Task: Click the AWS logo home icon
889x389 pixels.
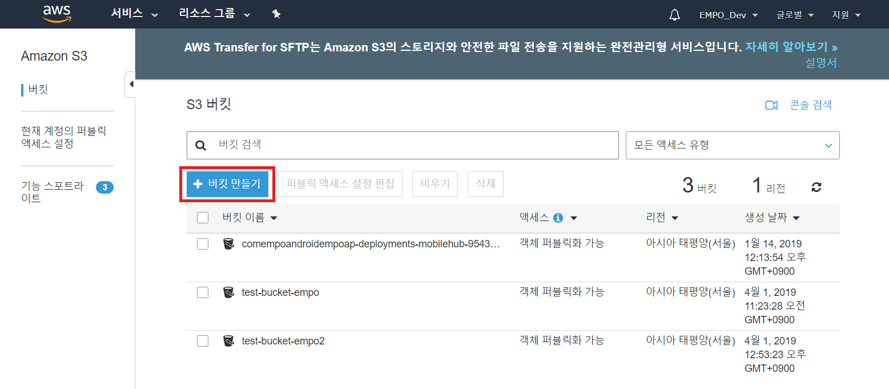Action: (57, 14)
